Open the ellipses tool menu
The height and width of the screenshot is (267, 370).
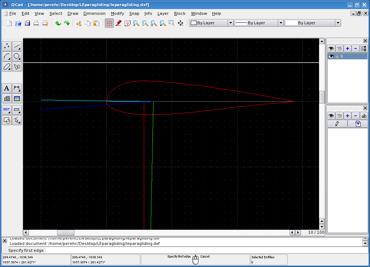click(7, 67)
